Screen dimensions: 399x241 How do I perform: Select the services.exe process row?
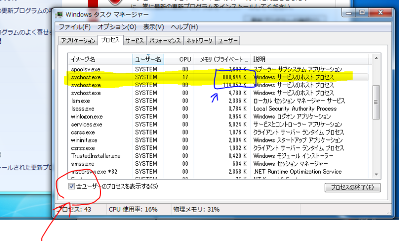tap(218, 124)
